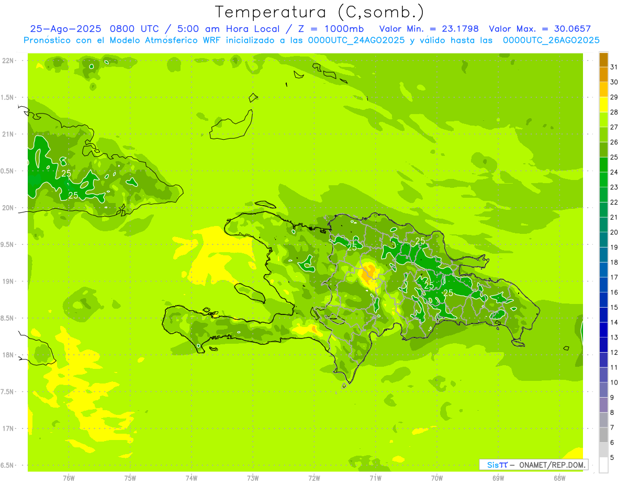
Task: Pick the topmost legend band above 31
Action: pos(603,60)
